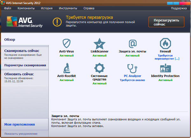The width and height of the screenshot is (191, 138).
Task: Open the Справка menu
Action: tap(88, 8)
